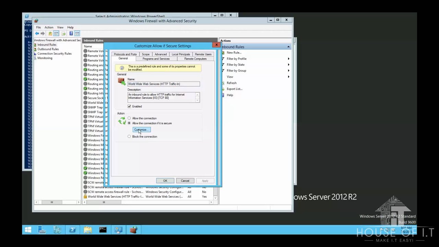Click the New Rule icon in Actions
The height and width of the screenshot is (247, 439).
coord(223,52)
